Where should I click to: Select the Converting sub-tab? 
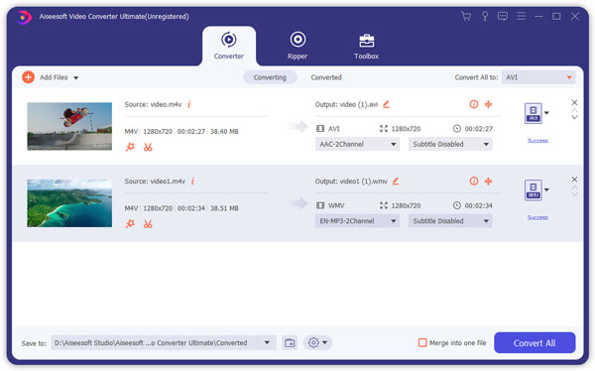click(x=270, y=77)
